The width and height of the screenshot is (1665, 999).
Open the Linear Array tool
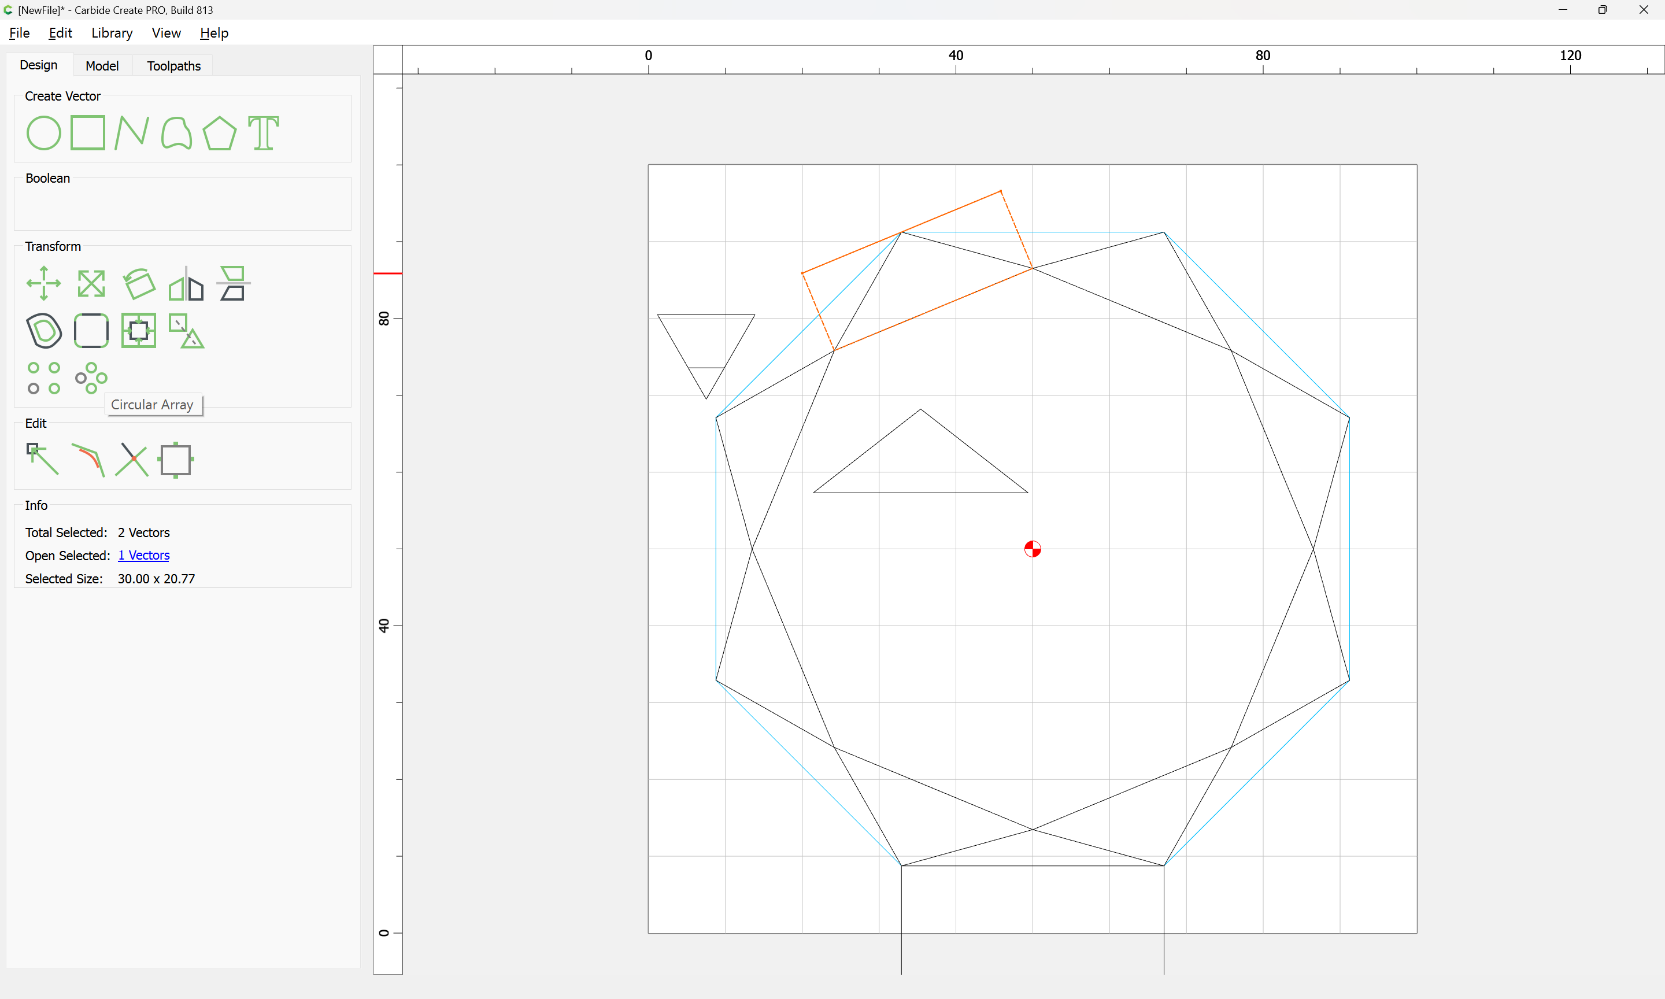[44, 378]
